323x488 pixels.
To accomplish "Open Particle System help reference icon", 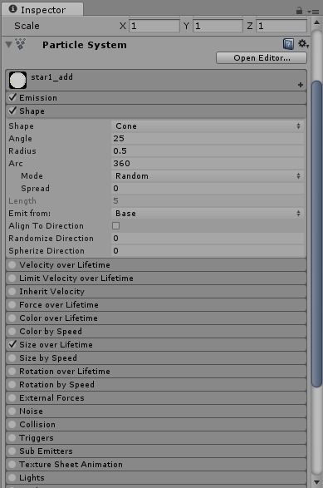I will coord(288,44).
